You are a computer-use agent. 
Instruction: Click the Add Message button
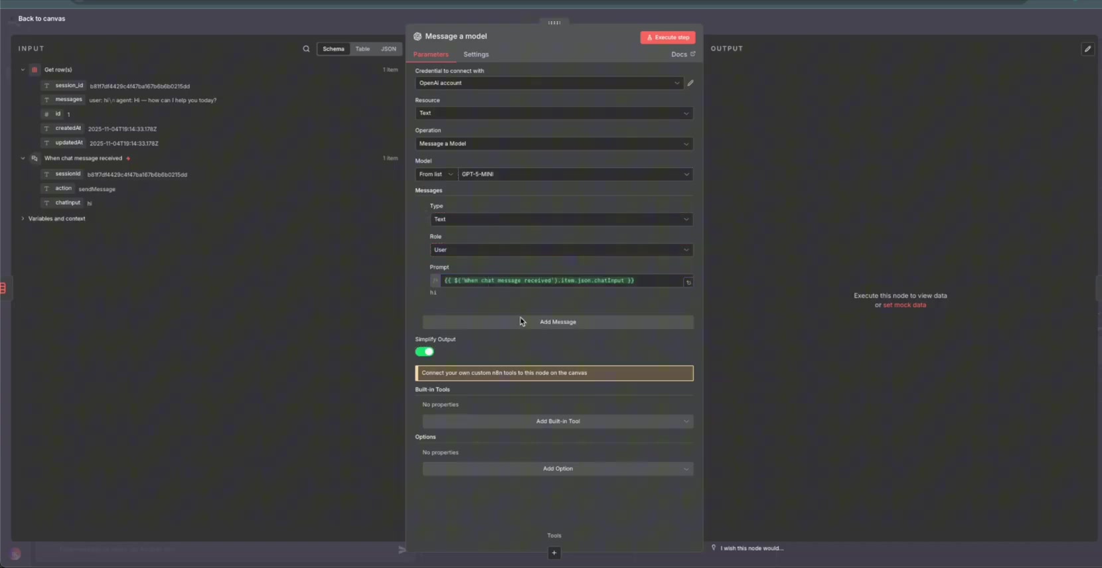point(558,322)
